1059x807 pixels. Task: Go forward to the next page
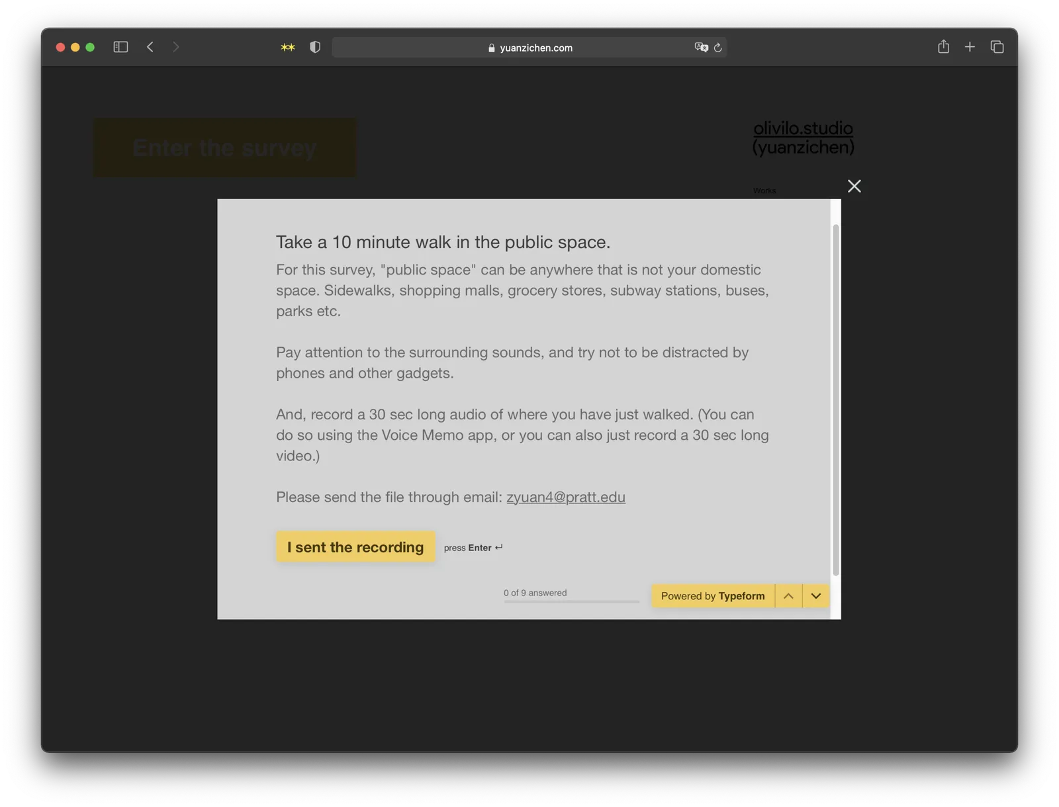point(175,47)
